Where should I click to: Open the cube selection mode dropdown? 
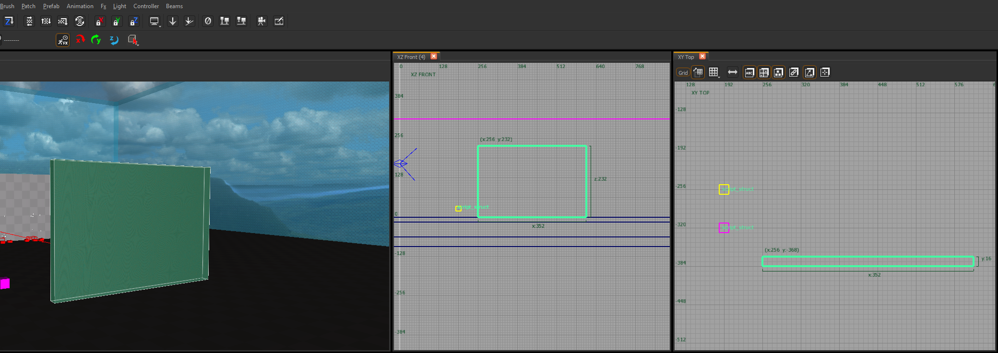point(133,40)
